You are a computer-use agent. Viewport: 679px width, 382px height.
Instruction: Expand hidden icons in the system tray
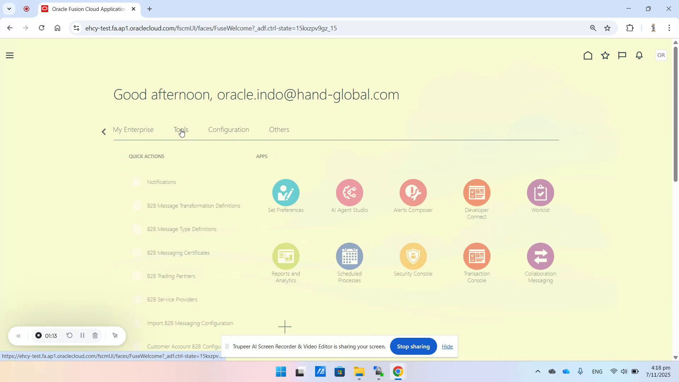(538, 372)
